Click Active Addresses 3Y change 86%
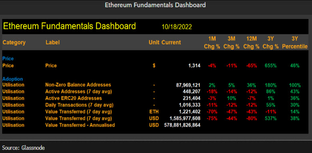 click(270, 92)
